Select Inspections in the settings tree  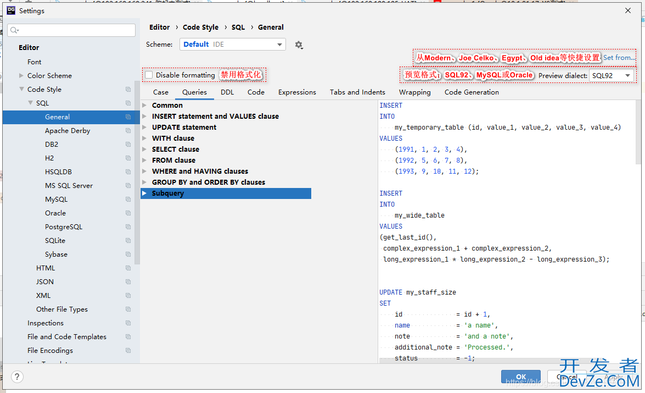click(x=46, y=323)
